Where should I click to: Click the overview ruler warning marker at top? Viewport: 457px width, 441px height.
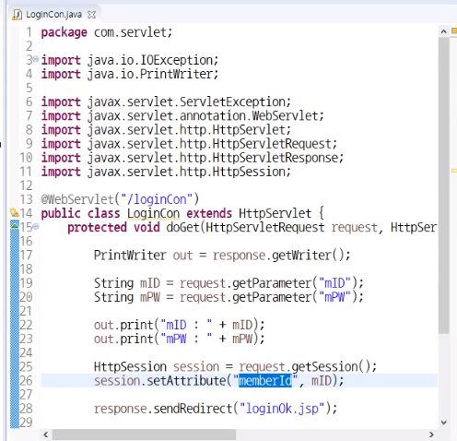point(454,31)
